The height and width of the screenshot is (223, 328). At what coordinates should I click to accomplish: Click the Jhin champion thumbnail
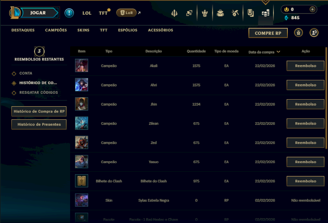click(82, 104)
